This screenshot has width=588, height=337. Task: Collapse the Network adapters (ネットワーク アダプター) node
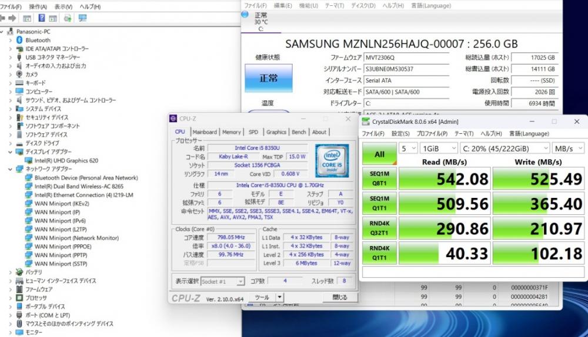11,169
